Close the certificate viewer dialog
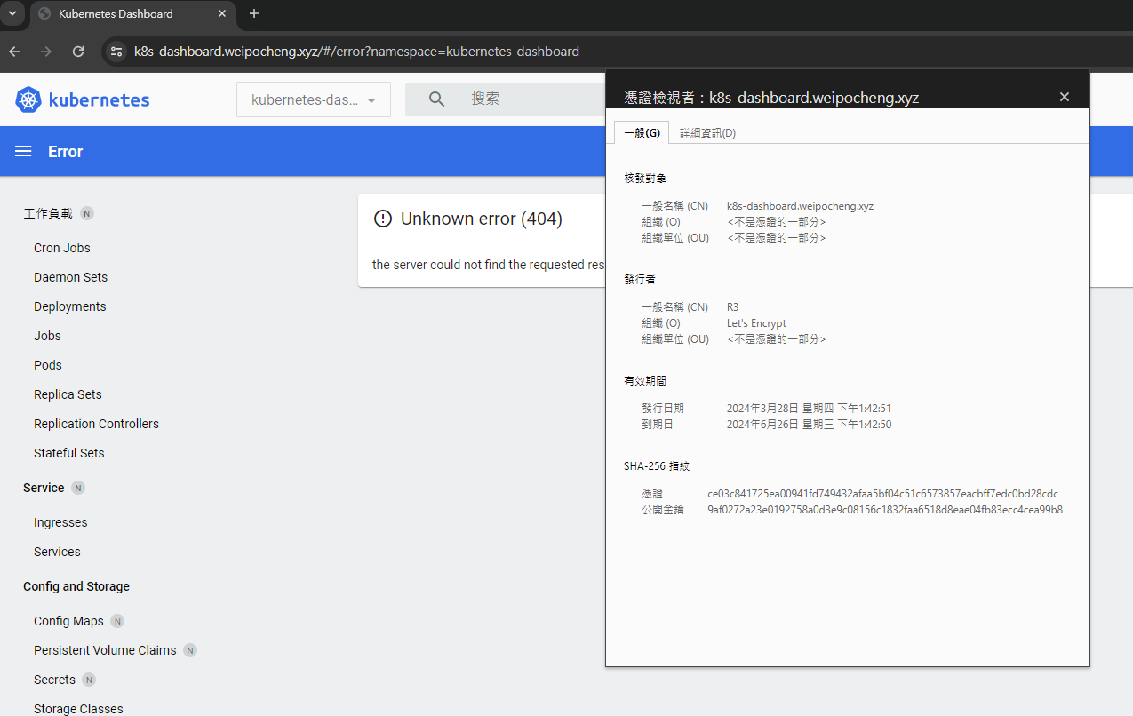The image size is (1133, 716). point(1065,97)
